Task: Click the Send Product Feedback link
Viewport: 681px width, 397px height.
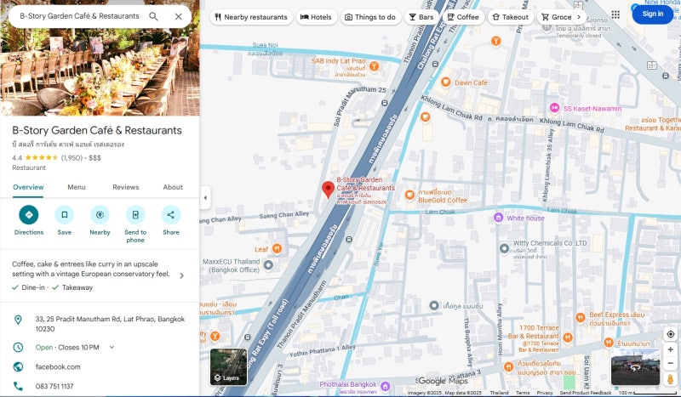Action: click(x=586, y=393)
